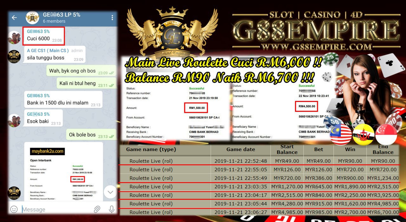
Task: Click the MYR6,700.00 end balance cell
Action: tap(383, 212)
